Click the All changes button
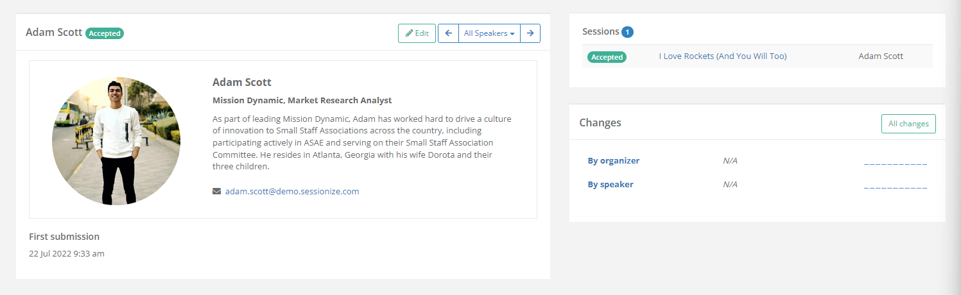 pos(908,124)
